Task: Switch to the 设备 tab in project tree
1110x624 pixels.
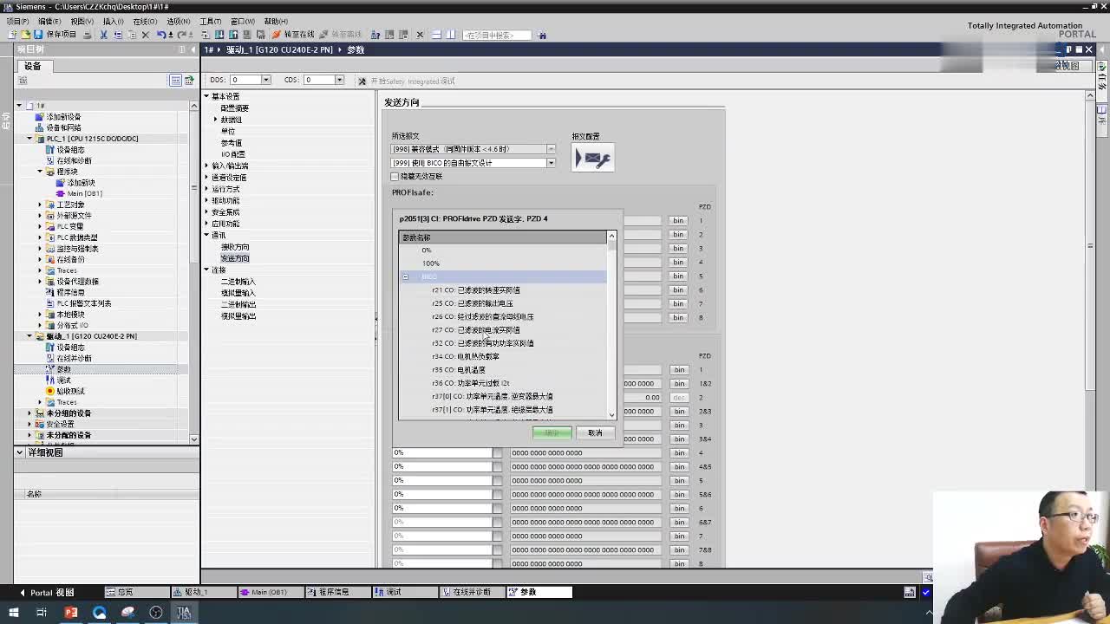Action: tap(33, 66)
